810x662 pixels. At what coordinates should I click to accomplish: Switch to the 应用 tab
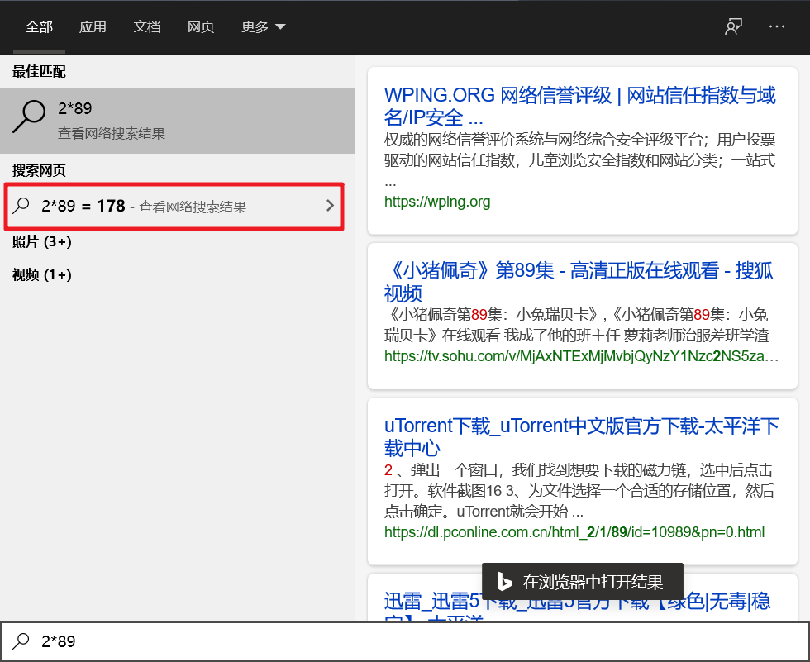click(x=93, y=26)
